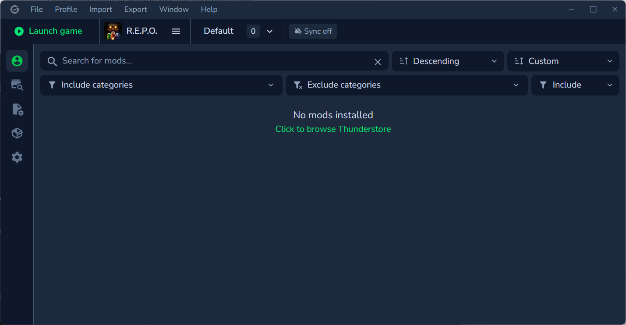
Task: Open the Profile menu
Action: pyautogui.click(x=66, y=9)
